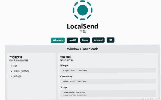Click the LocalSend logo
This screenshot has width=161, height=100.
click(83, 10)
